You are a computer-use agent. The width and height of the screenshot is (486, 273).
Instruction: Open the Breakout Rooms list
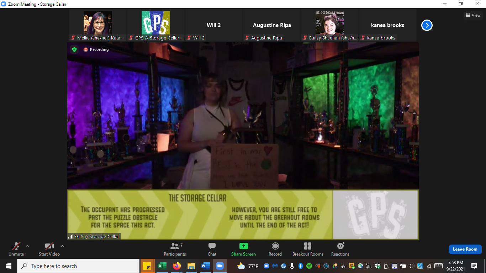pos(308,249)
